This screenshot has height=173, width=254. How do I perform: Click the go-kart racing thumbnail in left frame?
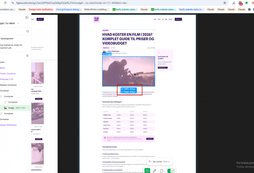click(38, 114)
